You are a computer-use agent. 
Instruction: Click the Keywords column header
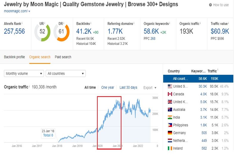(x=198, y=71)
